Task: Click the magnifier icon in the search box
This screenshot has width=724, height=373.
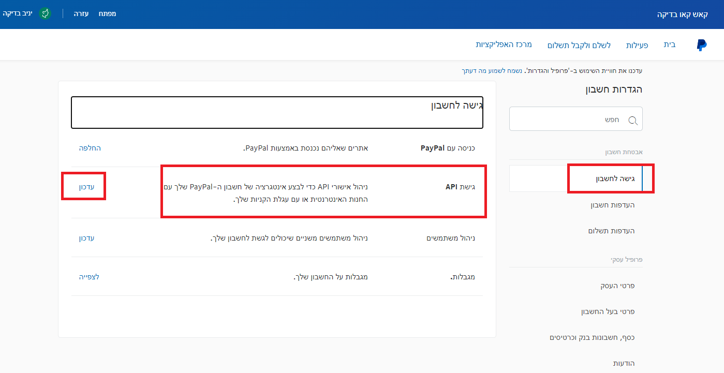Action: click(632, 121)
